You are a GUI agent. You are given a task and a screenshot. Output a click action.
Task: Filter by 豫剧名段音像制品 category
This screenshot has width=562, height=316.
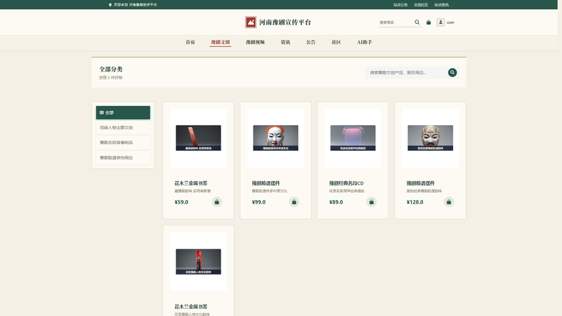123,143
